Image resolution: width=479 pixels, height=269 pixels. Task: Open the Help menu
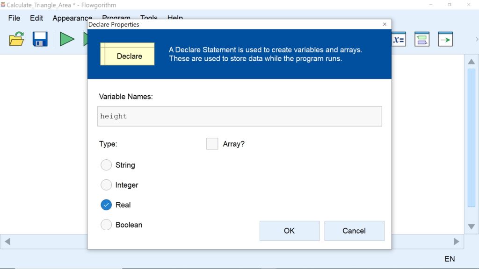[175, 18]
